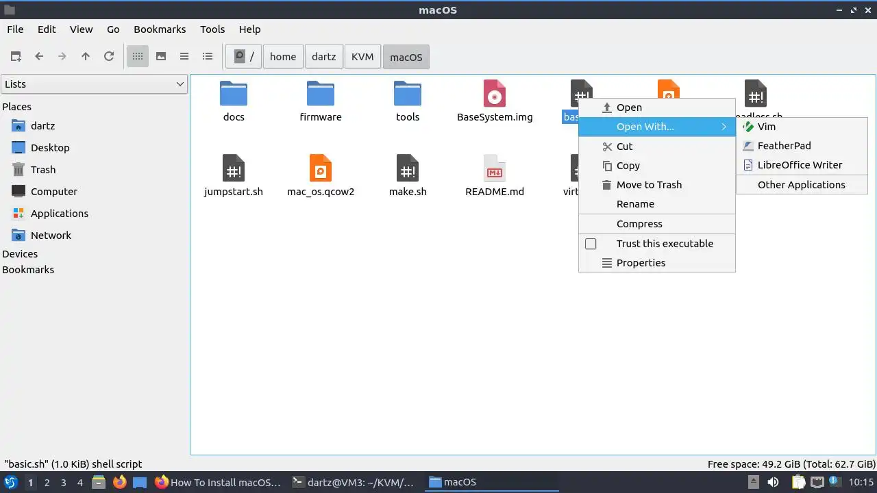
Task: Choose Cut in context menu
Action: click(x=657, y=147)
